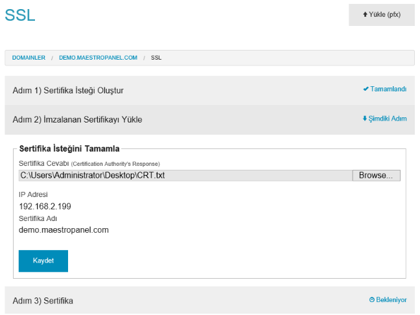The width and height of the screenshot is (420, 315).
Task: Click the Tamamlandı checkmark icon
Action: click(366, 89)
